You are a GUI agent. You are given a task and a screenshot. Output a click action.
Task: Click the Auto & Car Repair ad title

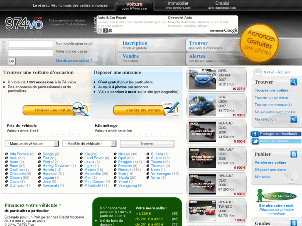tap(112, 17)
